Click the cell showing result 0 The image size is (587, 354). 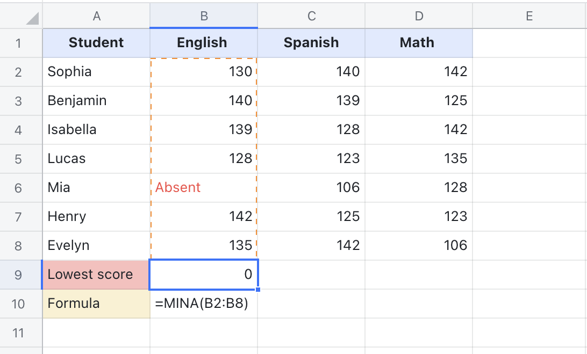204,275
